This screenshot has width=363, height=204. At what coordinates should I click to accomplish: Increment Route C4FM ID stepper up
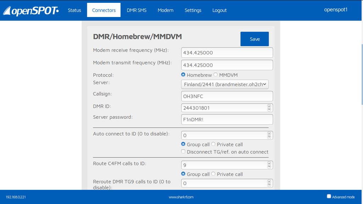pos(269,164)
